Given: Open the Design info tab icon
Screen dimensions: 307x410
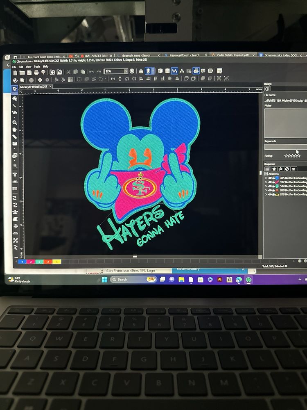Looking at the screenshot, I should pos(267,89).
